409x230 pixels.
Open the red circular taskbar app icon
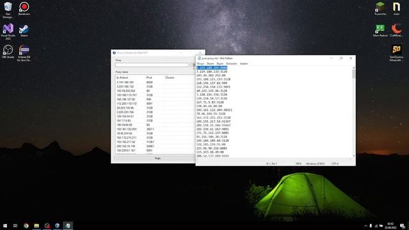pyautogui.click(x=47, y=226)
